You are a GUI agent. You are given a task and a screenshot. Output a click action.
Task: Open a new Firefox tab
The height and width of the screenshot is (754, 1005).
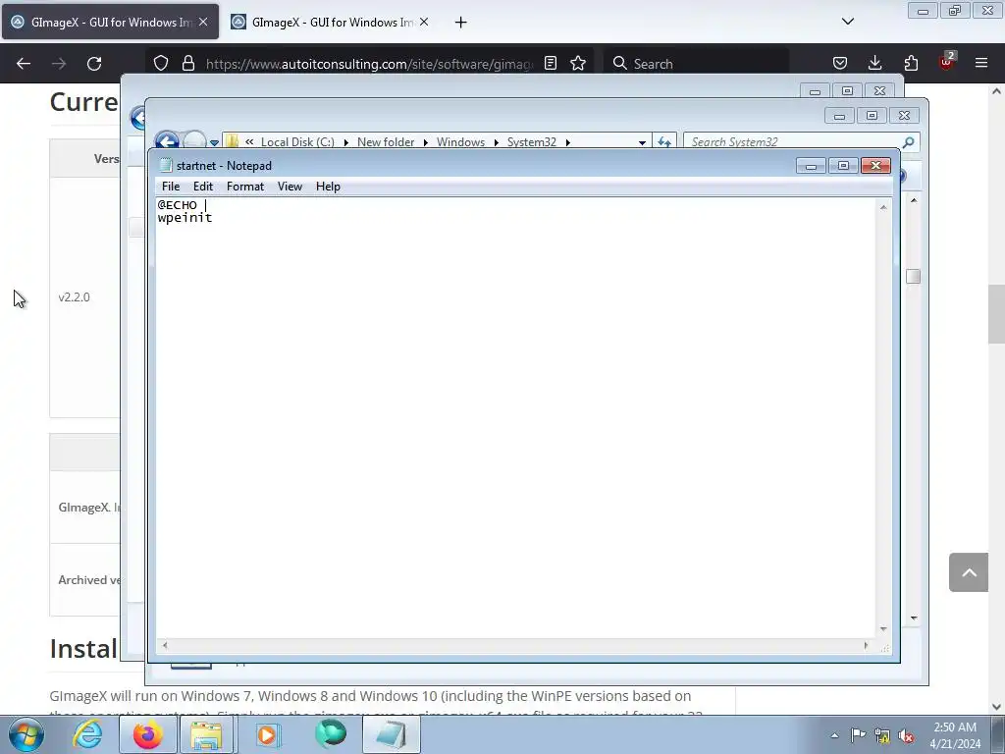point(460,23)
